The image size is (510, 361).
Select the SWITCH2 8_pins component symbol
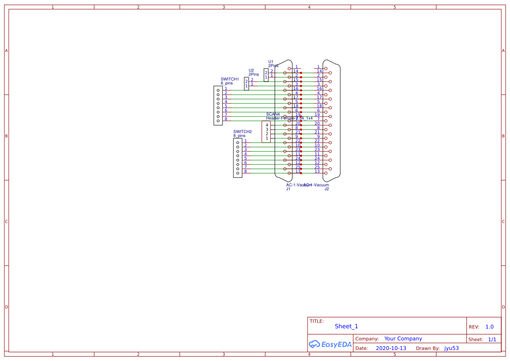[238, 158]
